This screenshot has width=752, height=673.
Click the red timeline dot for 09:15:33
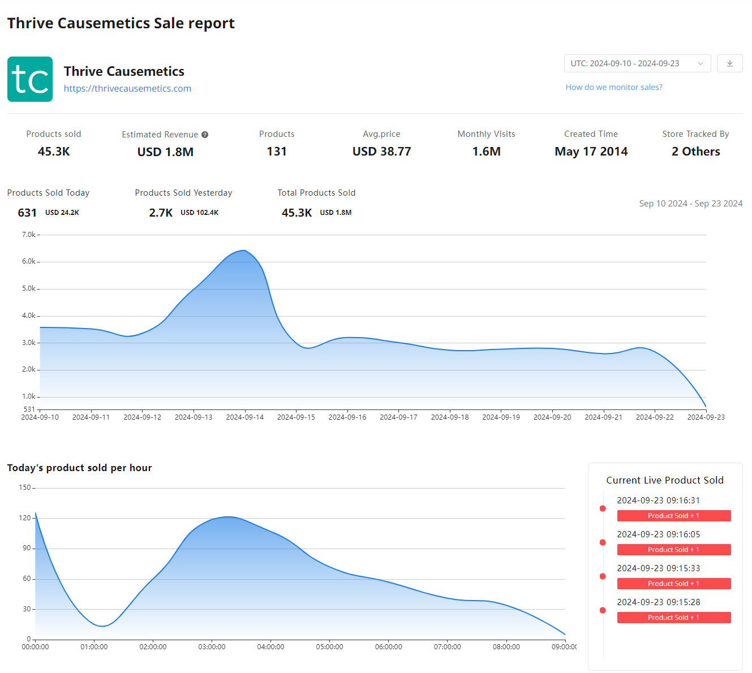603,576
